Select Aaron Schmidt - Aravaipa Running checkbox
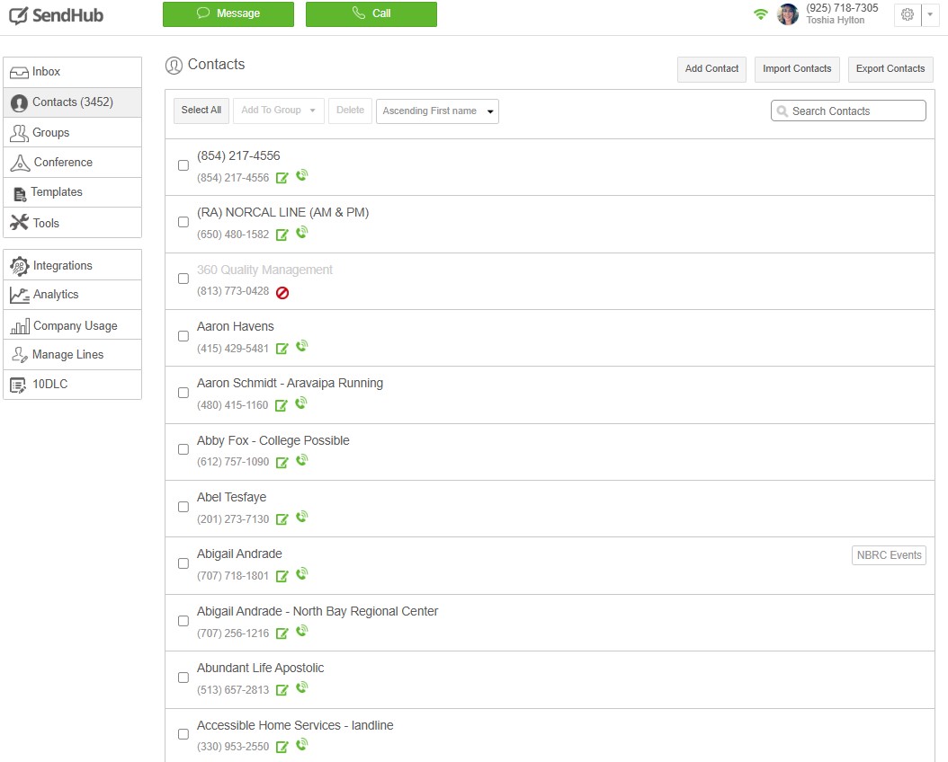Image resolution: width=948 pixels, height=762 pixels. (183, 393)
